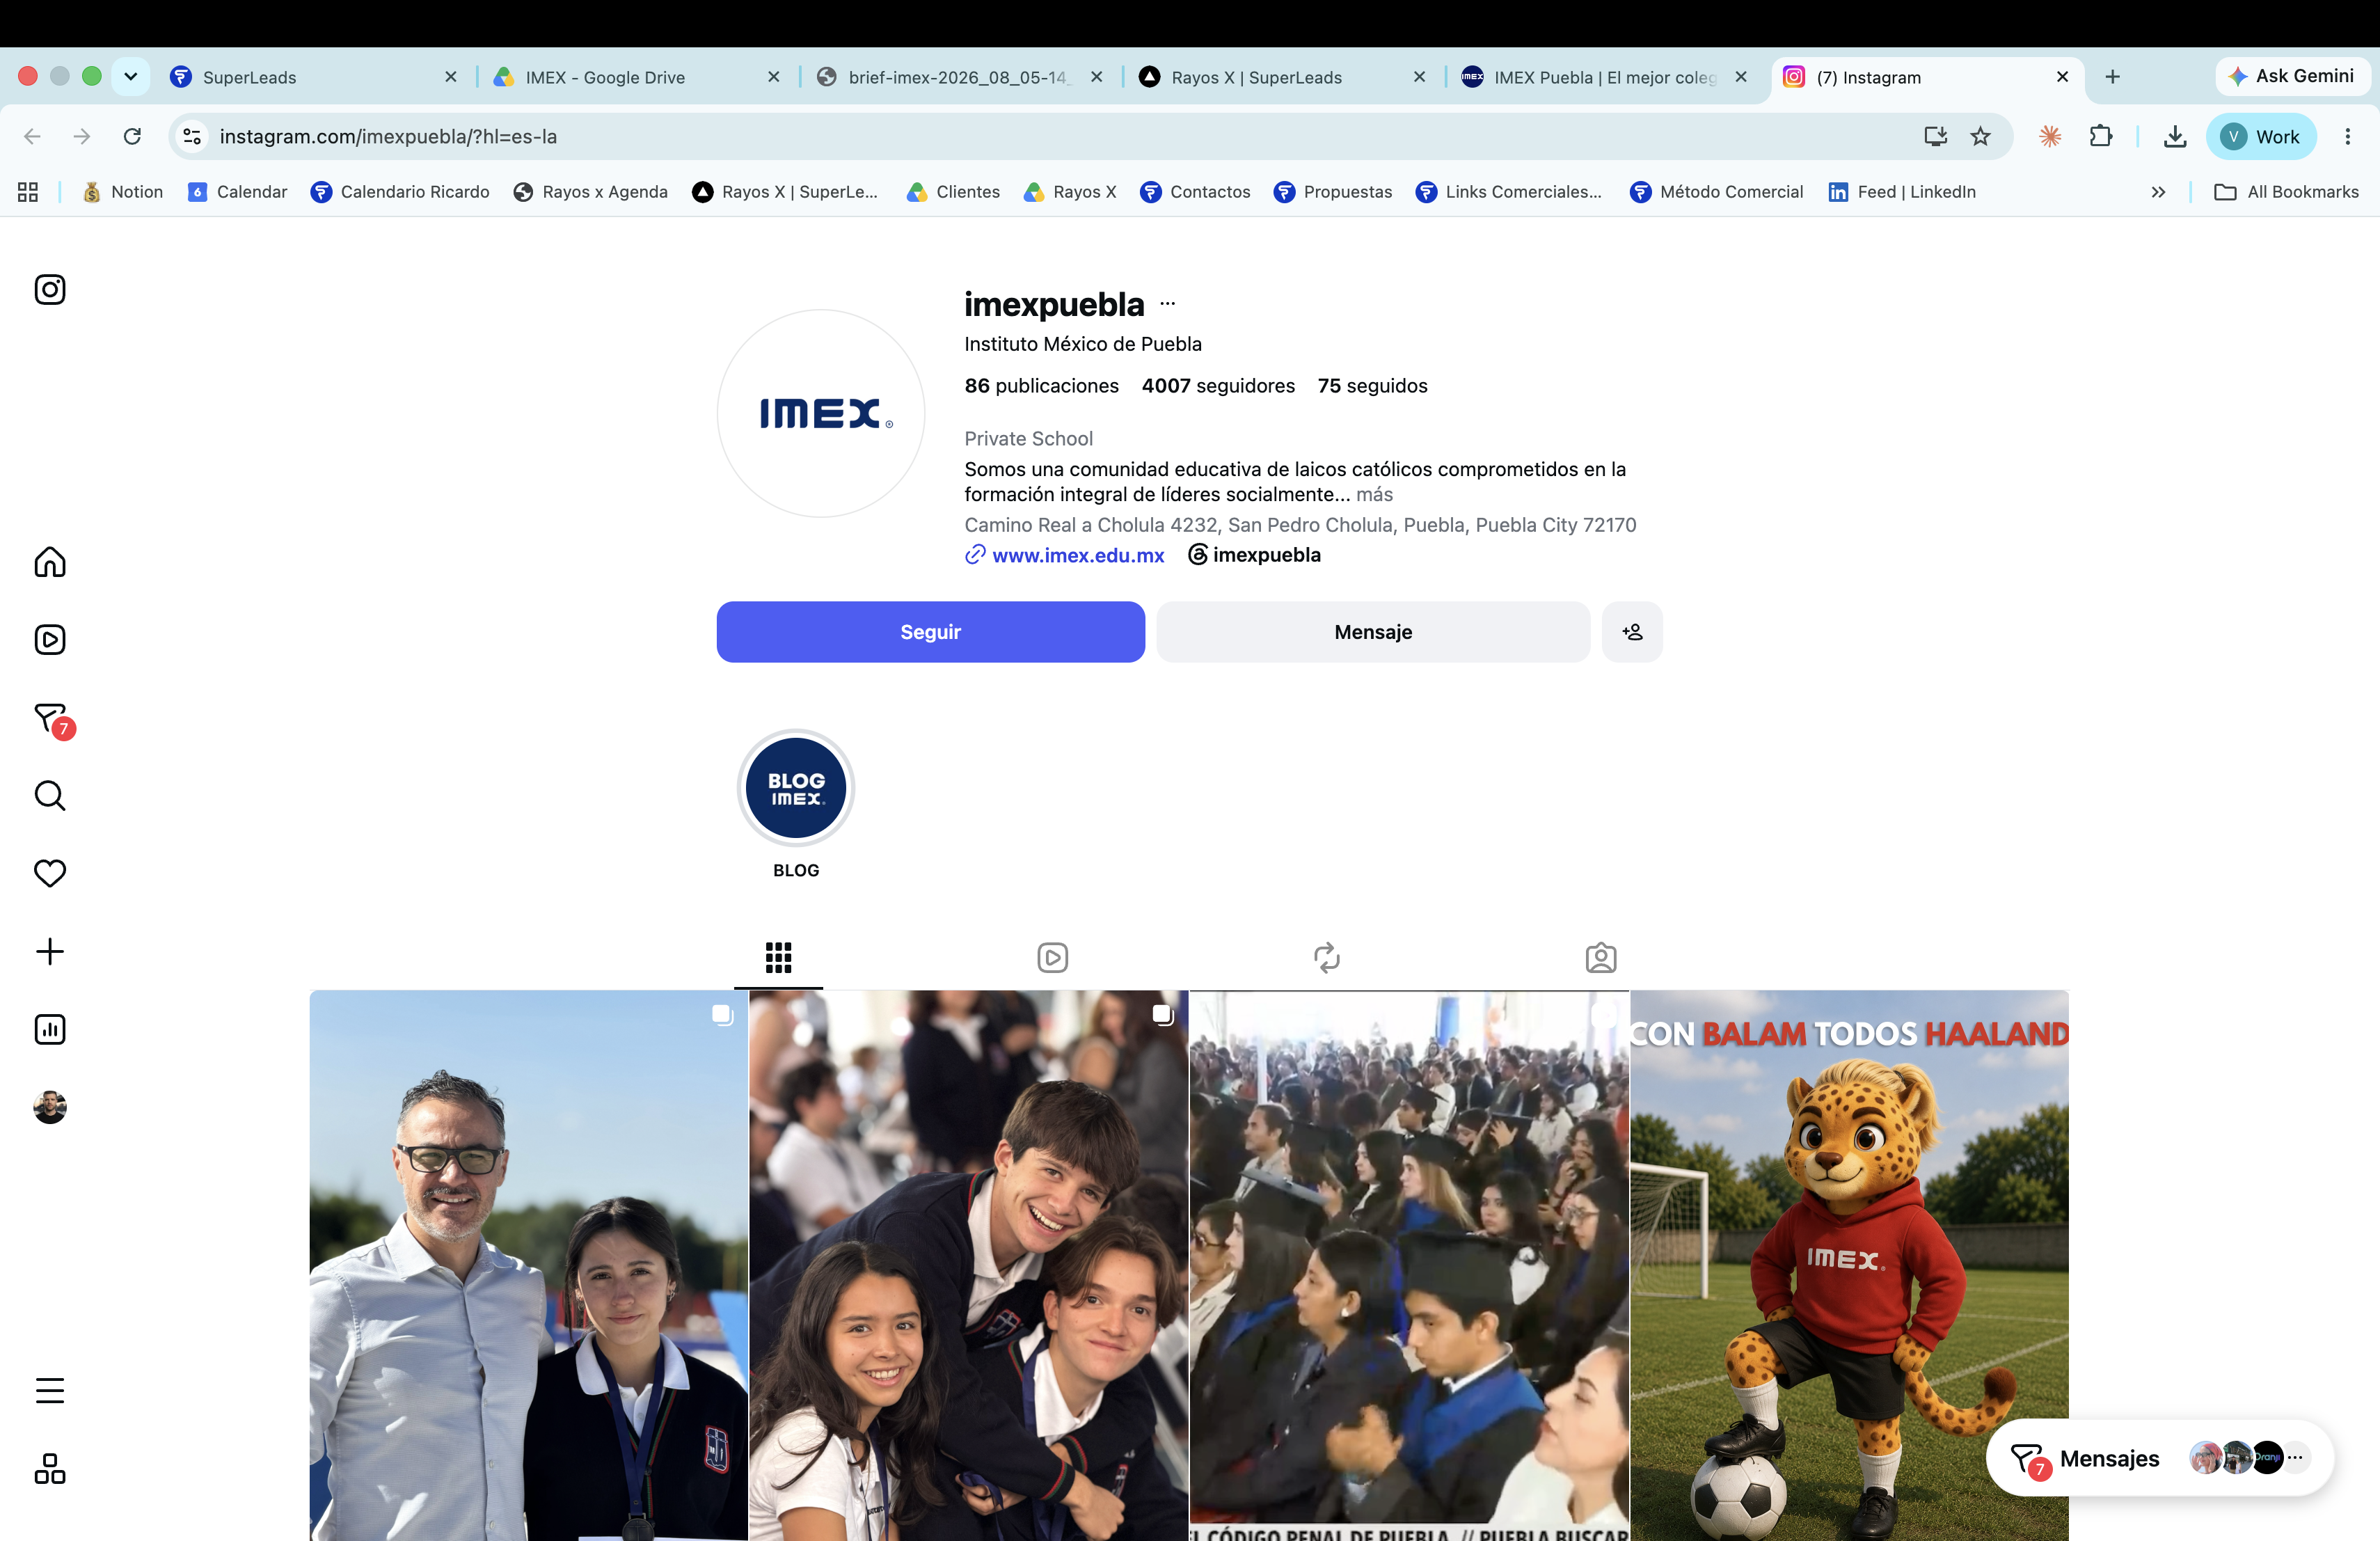Image resolution: width=2380 pixels, height=1541 pixels.
Task: Open Notifications heart icon
Action: 50,873
